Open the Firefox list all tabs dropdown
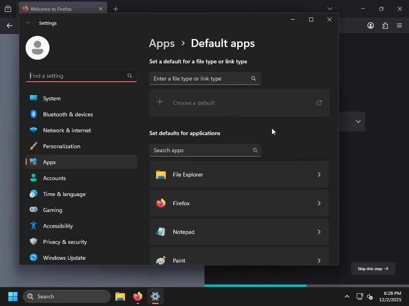 pos(330,9)
